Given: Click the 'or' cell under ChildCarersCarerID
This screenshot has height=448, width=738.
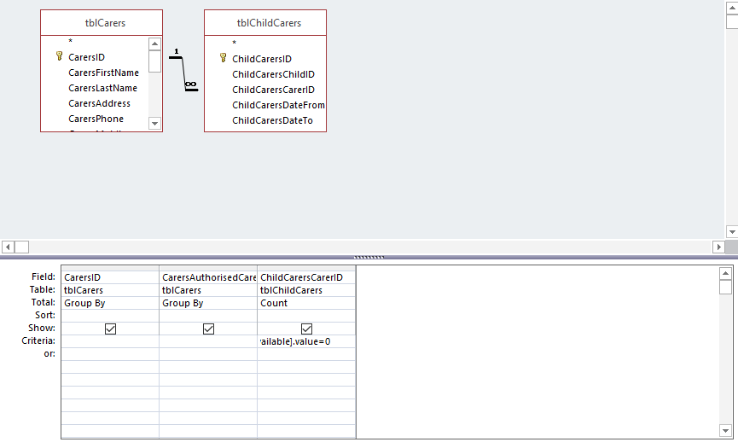Looking at the screenshot, I should (306, 354).
